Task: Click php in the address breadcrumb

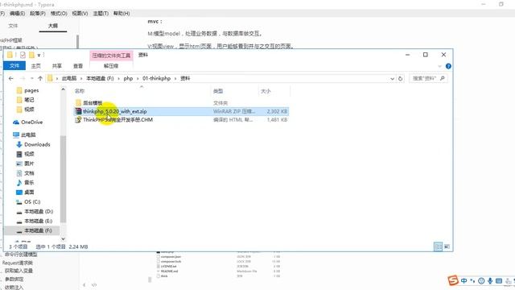Action: 128,78
